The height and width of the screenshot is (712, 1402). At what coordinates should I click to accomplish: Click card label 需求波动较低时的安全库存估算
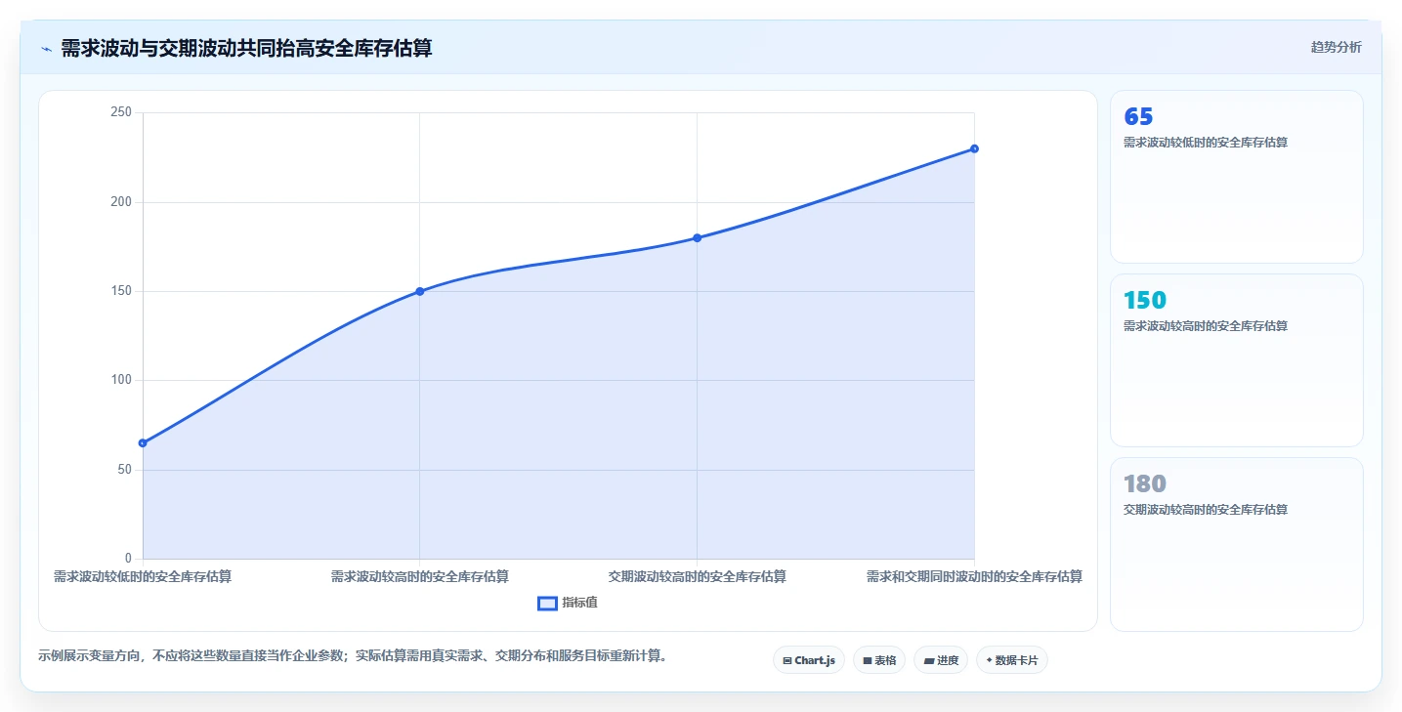pyautogui.click(x=1206, y=143)
